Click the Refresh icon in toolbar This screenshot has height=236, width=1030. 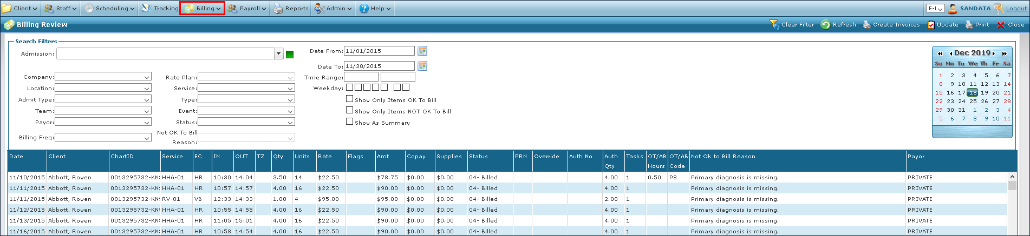[825, 25]
